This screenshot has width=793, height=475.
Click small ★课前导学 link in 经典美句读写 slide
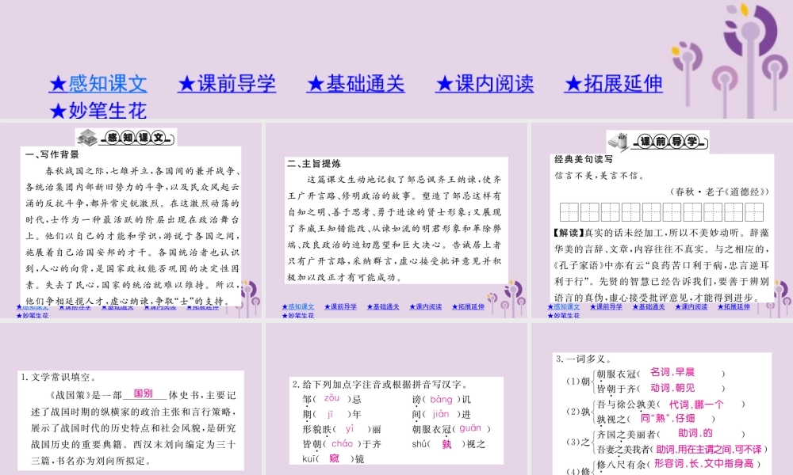tap(606, 307)
